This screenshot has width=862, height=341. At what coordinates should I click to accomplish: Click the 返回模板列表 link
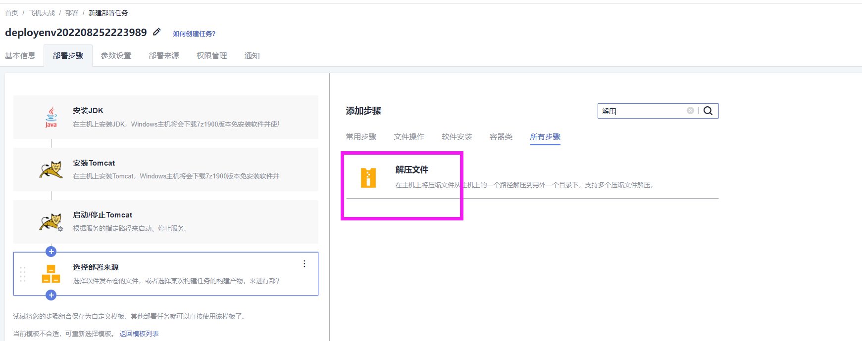click(139, 334)
